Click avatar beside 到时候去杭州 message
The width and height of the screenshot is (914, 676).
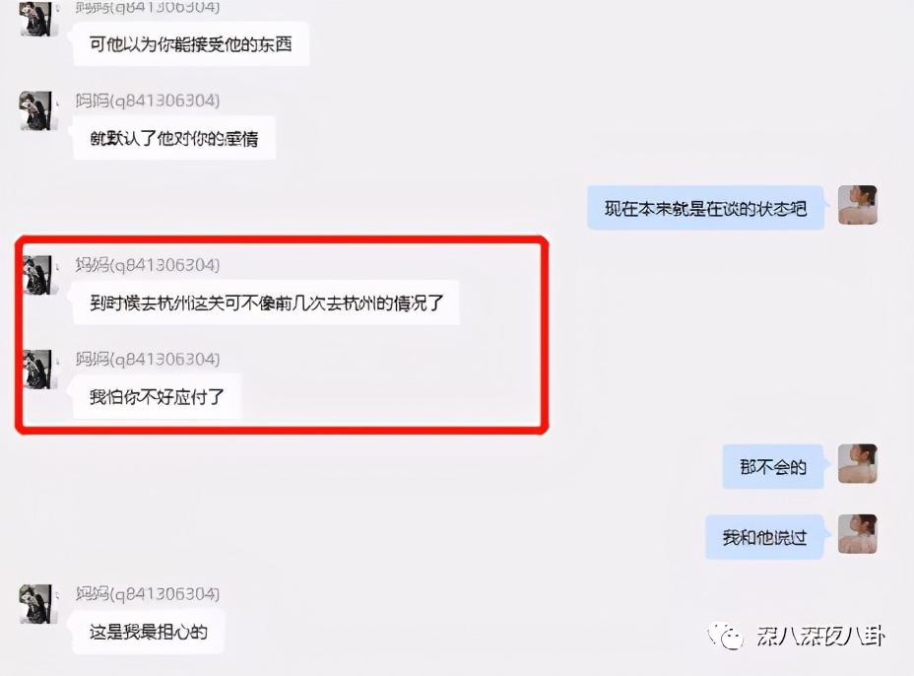[39, 275]
